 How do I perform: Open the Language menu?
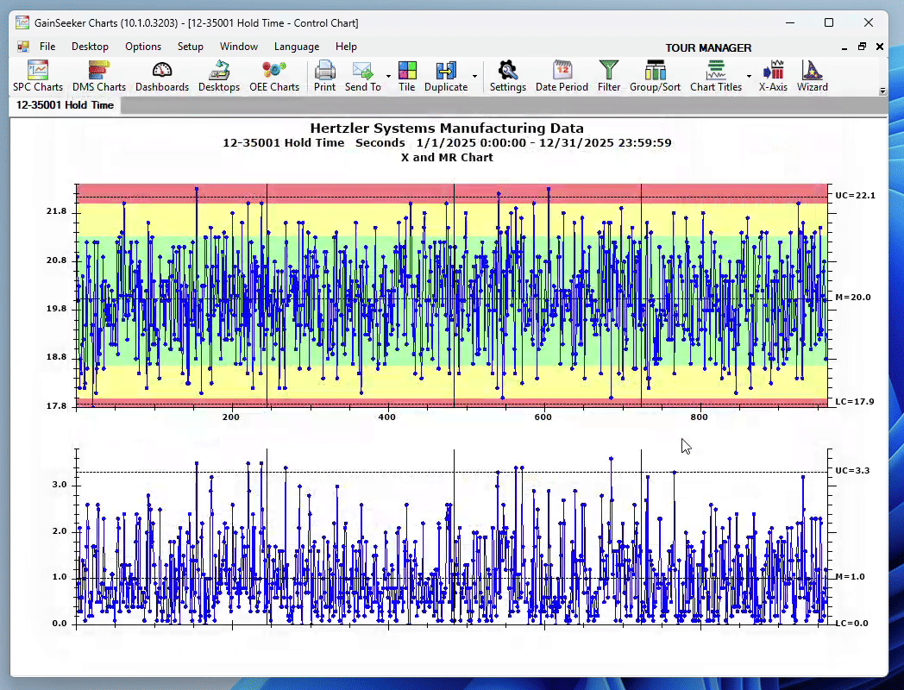click(296, 47)
